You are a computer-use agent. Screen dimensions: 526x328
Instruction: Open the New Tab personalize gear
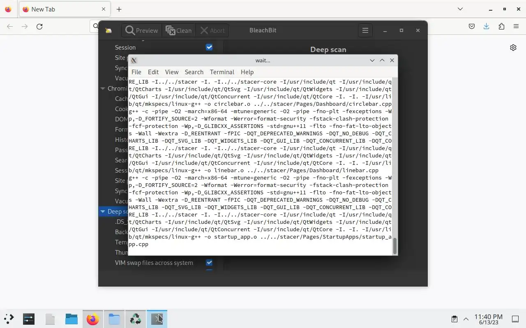[x=513, y=48]
